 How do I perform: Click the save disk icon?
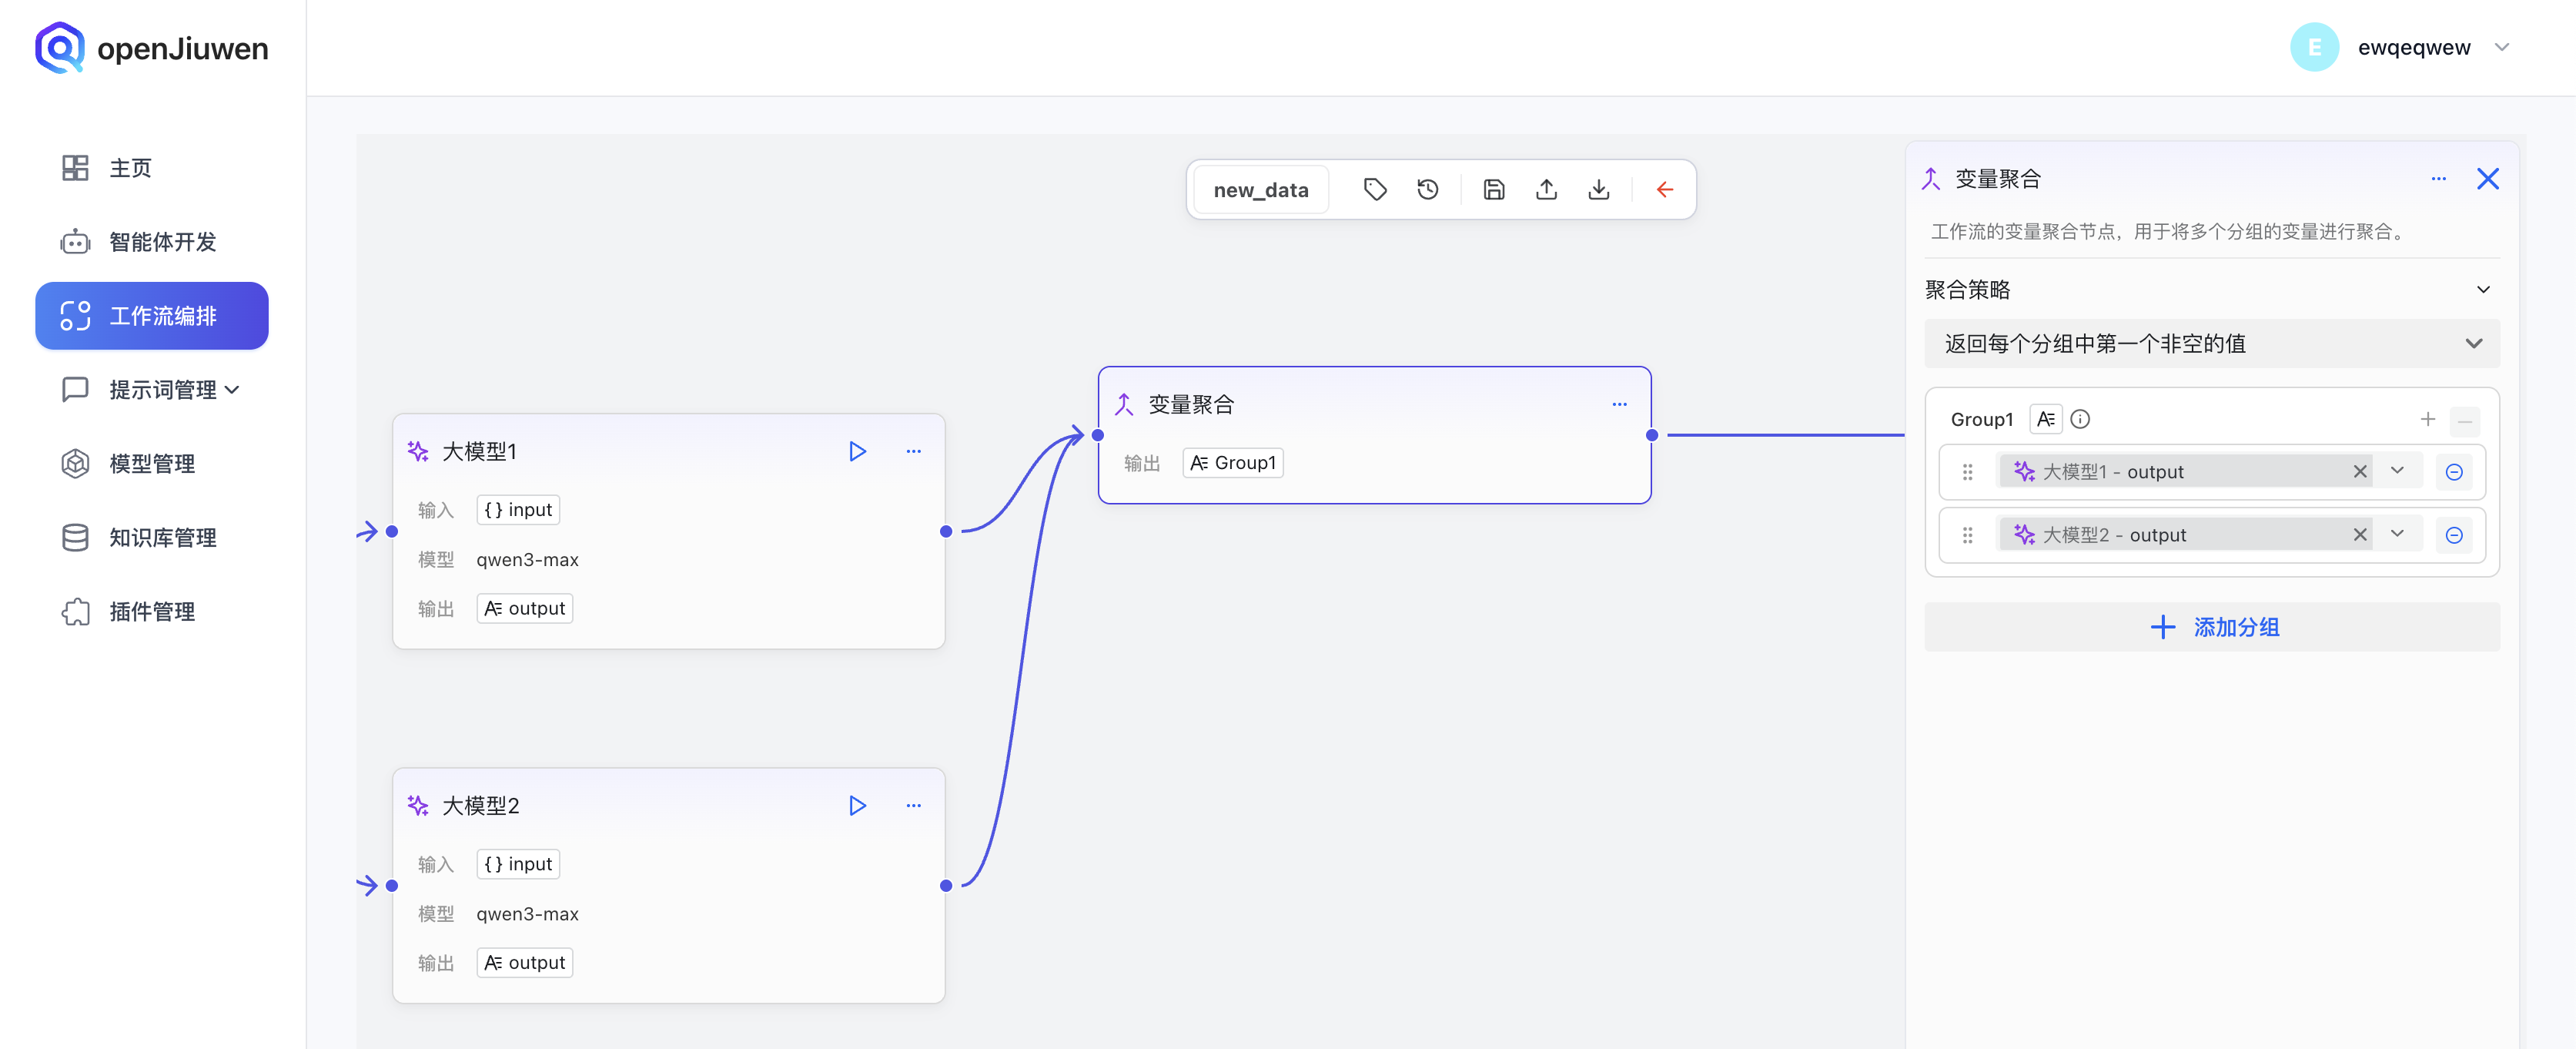pyautogui.click(x=1493, y=190)
